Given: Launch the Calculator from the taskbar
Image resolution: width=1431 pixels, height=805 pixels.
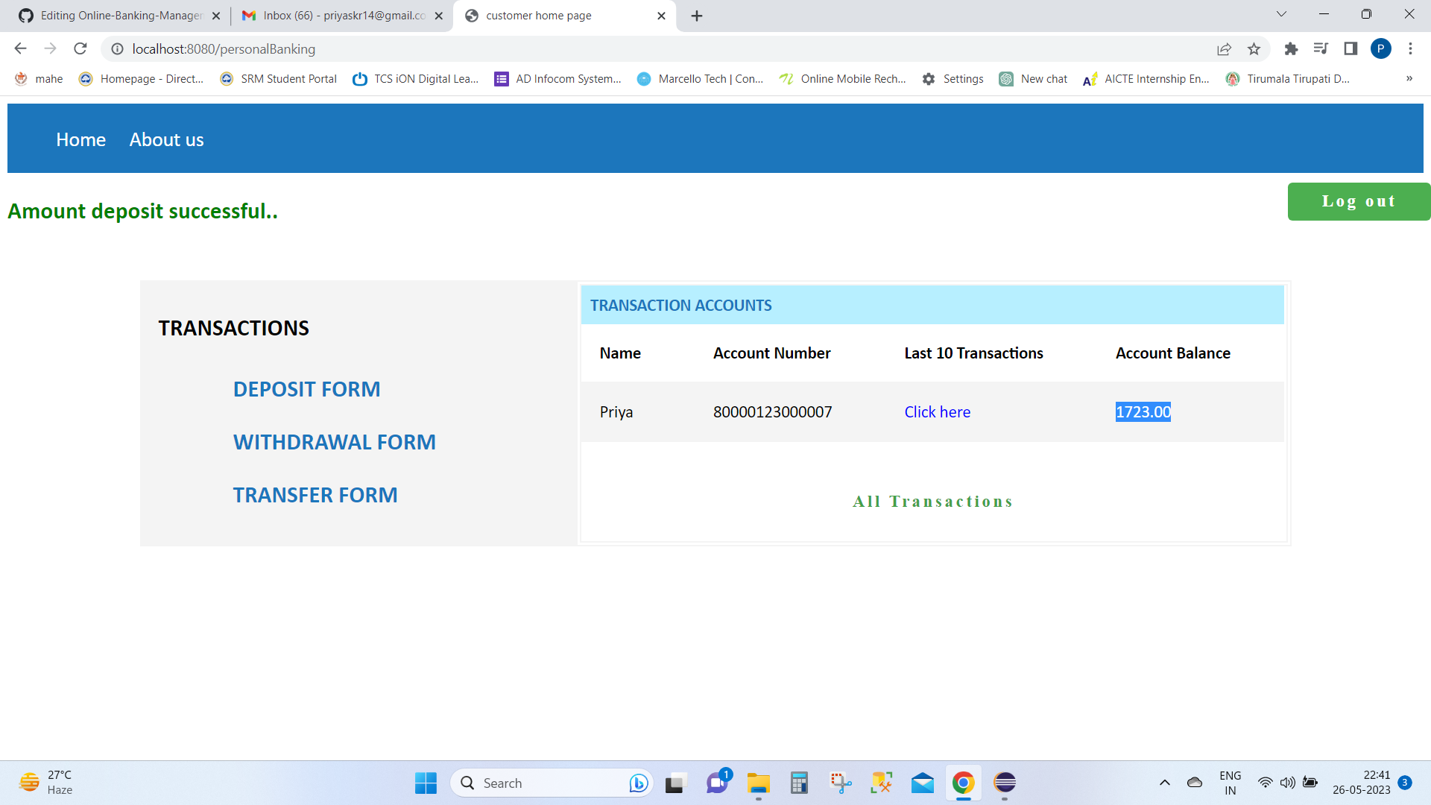Looking at the screenshot, I should [x=799, y=783].
